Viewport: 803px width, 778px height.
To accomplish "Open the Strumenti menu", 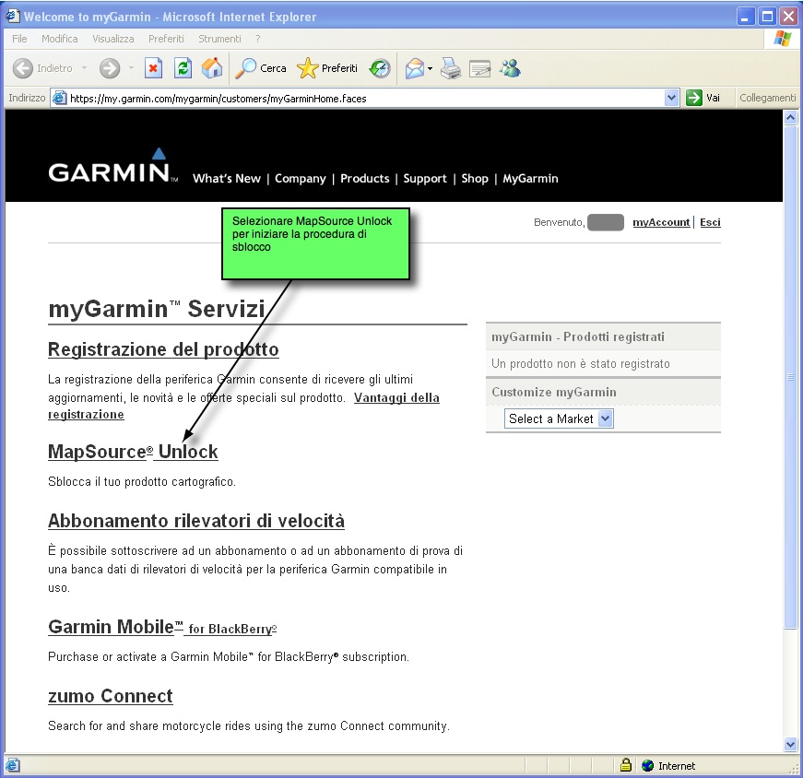I will 219,39.
